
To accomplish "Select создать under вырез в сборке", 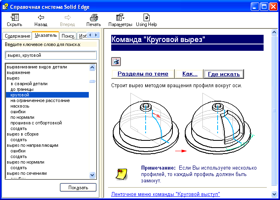I will 18,140.
